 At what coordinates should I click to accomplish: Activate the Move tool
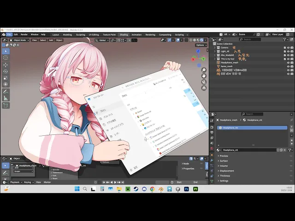[x=6, y=65]
